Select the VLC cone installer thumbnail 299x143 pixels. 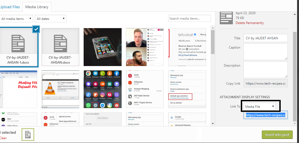[x=60, y=89]
